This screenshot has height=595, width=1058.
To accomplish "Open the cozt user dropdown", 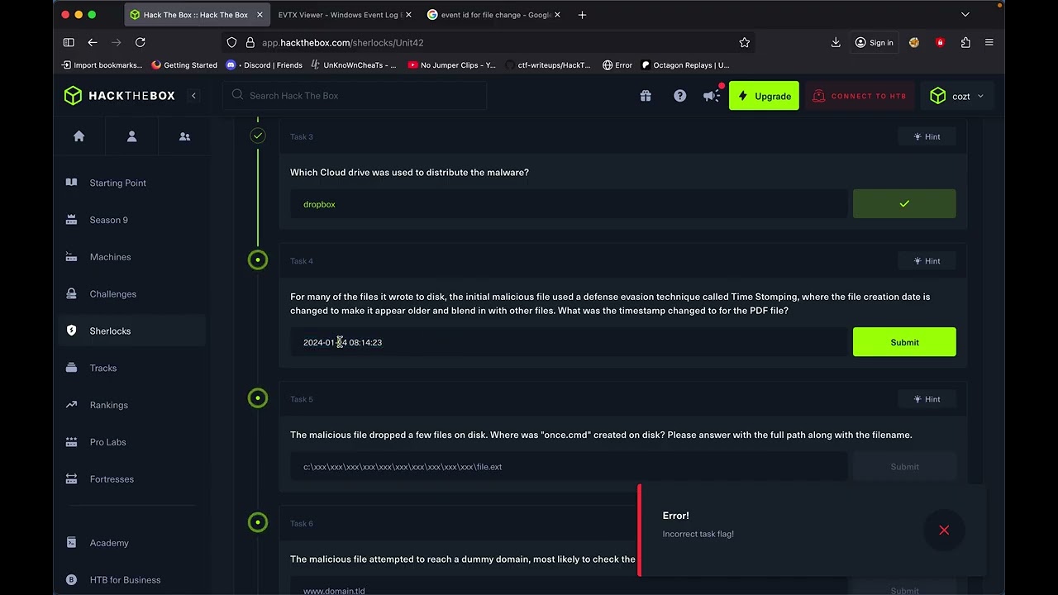I will [956, 96].
